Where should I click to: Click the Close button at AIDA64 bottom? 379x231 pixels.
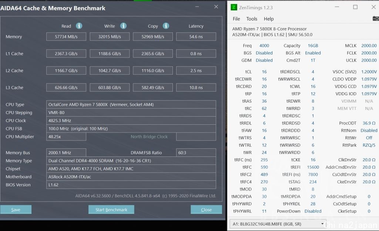(x=206, y=210)
